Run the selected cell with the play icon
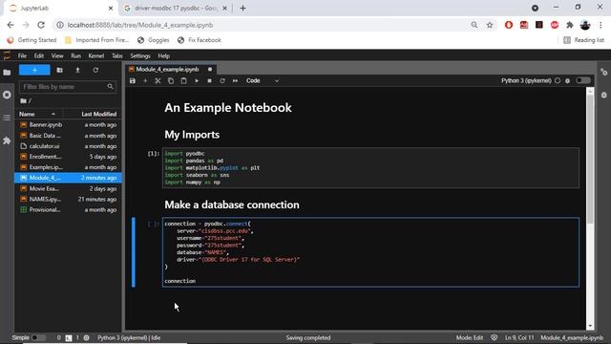 tap(197, 80)
